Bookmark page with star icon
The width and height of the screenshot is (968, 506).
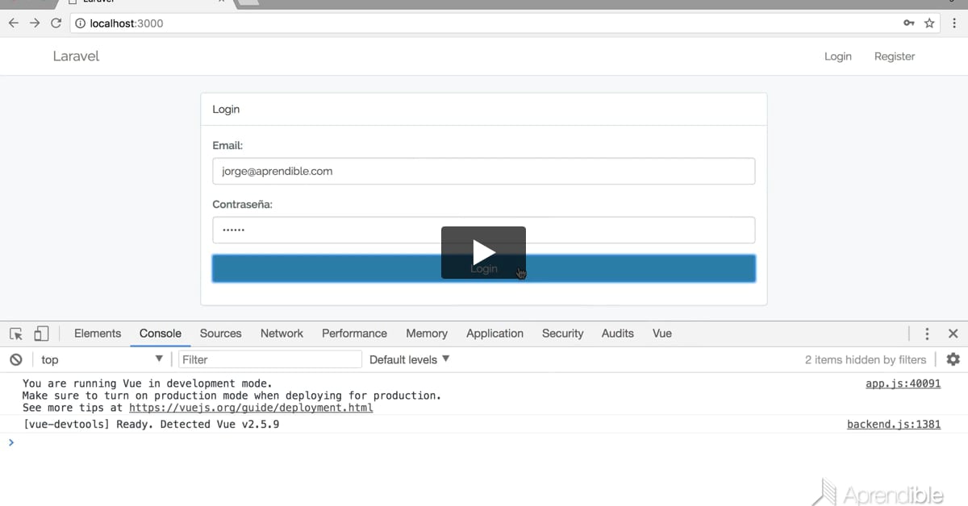[x=929, y=23]
